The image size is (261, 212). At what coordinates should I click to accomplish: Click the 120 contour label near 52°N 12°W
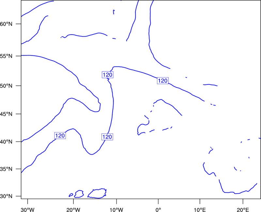(x=108, y=75)
